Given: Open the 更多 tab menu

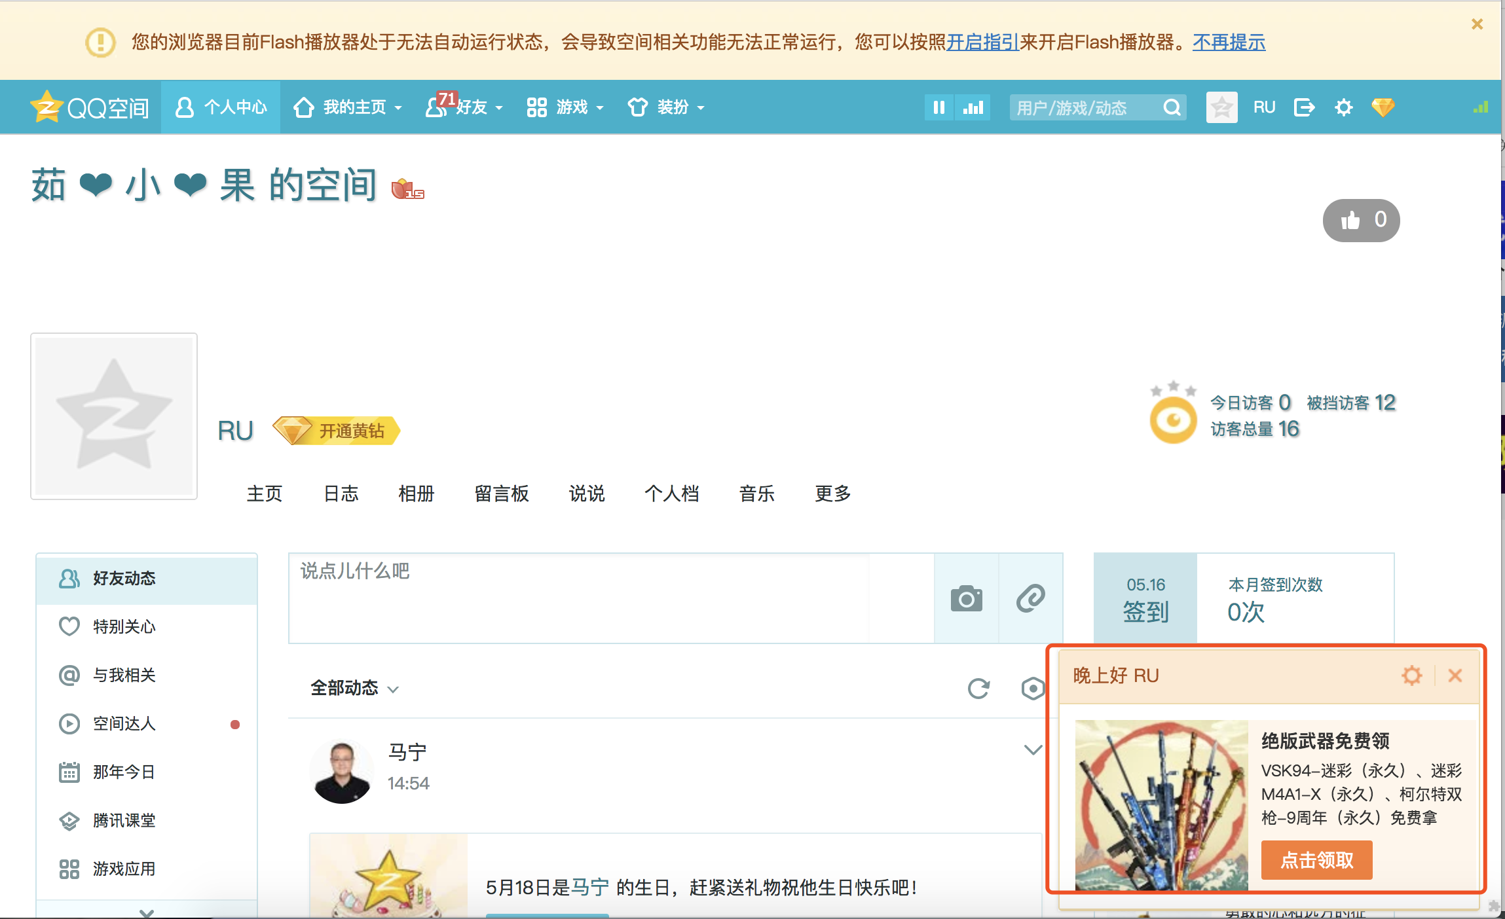Looking at the screenshot, I should (x=833, y=494).
